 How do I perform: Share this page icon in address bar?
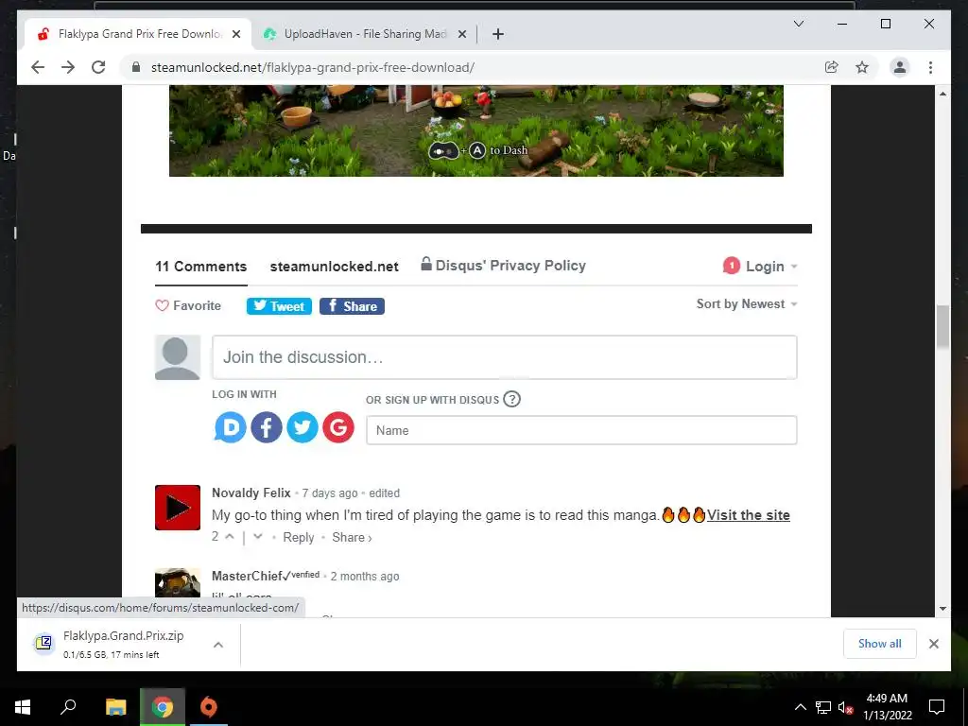click(832, 67)
